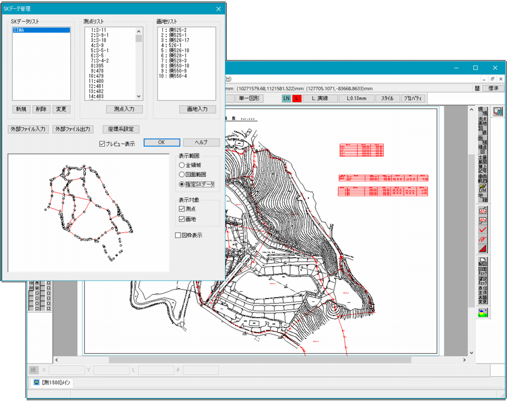This screenshot has width=510, height=406.
Task: Run the 確認チェック tool
Action: (483, 281)
